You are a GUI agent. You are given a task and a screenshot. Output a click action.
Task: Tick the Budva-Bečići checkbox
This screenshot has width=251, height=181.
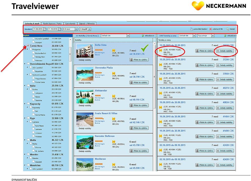pyautogui.click(x=33, y=53)
